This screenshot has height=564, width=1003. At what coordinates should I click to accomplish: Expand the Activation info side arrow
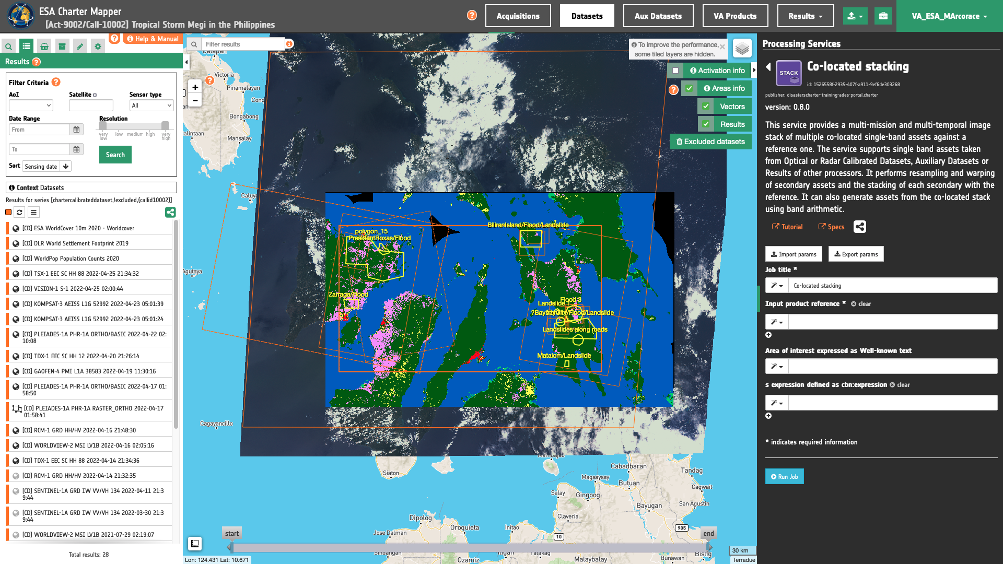click(x=754, y=70)
